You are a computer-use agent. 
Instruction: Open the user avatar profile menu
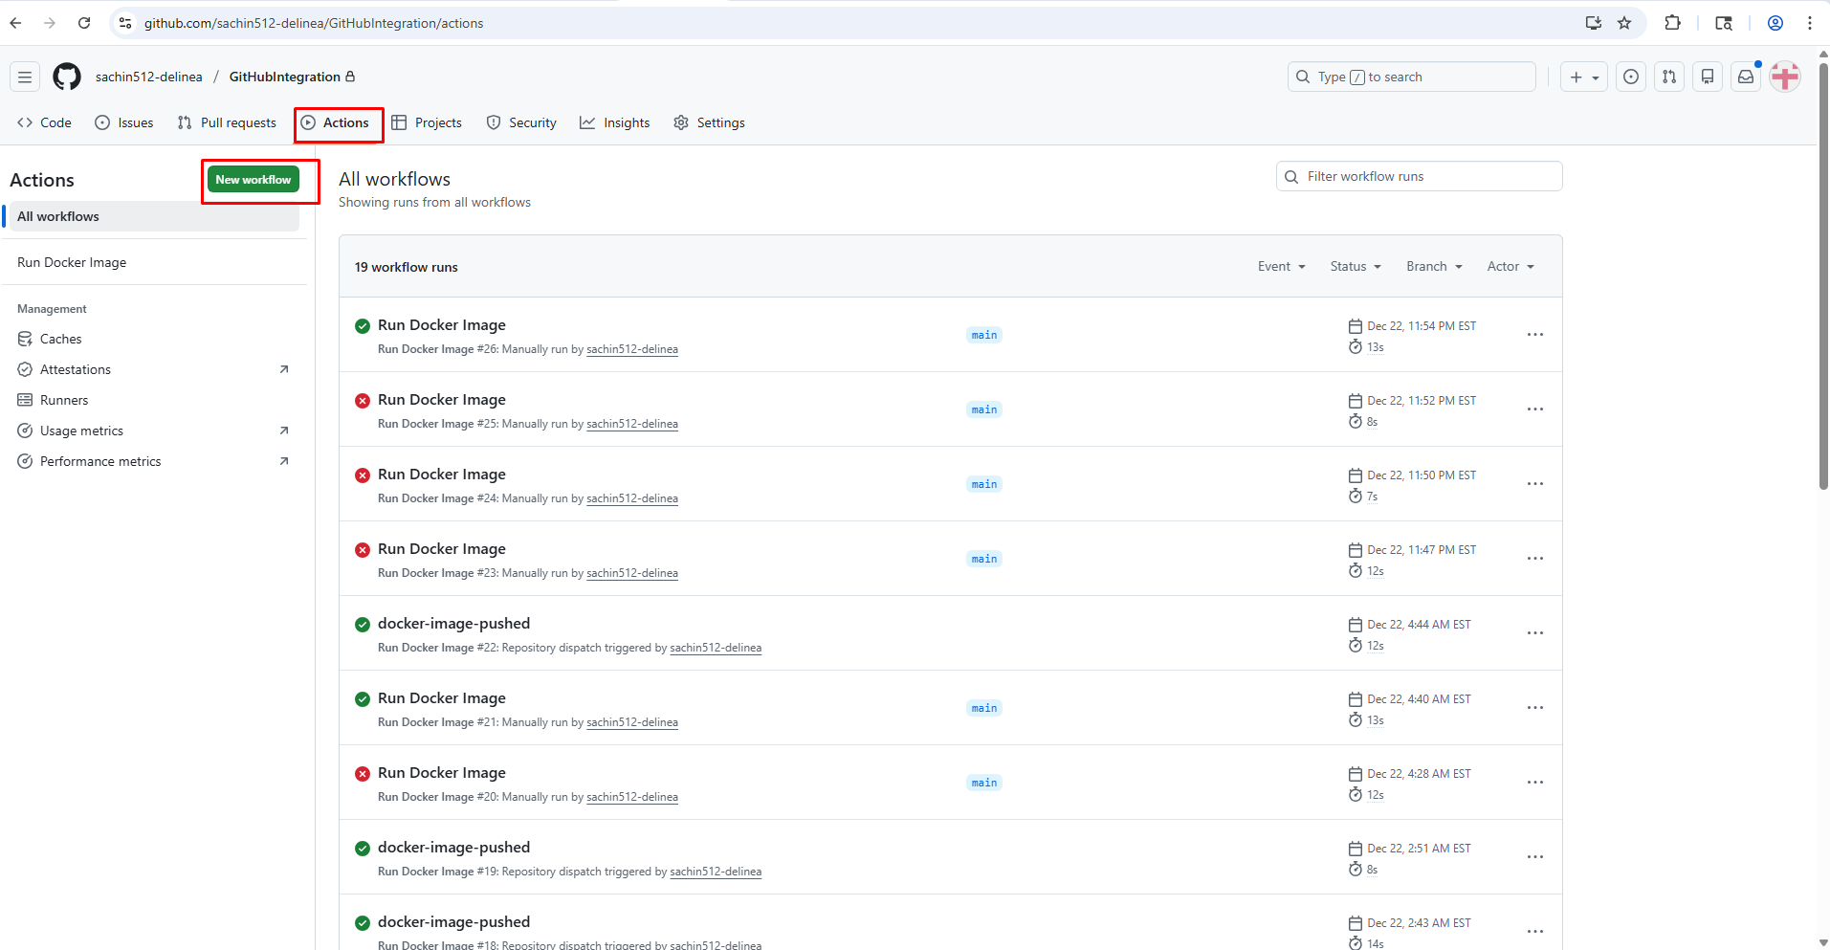point(1785,77)
